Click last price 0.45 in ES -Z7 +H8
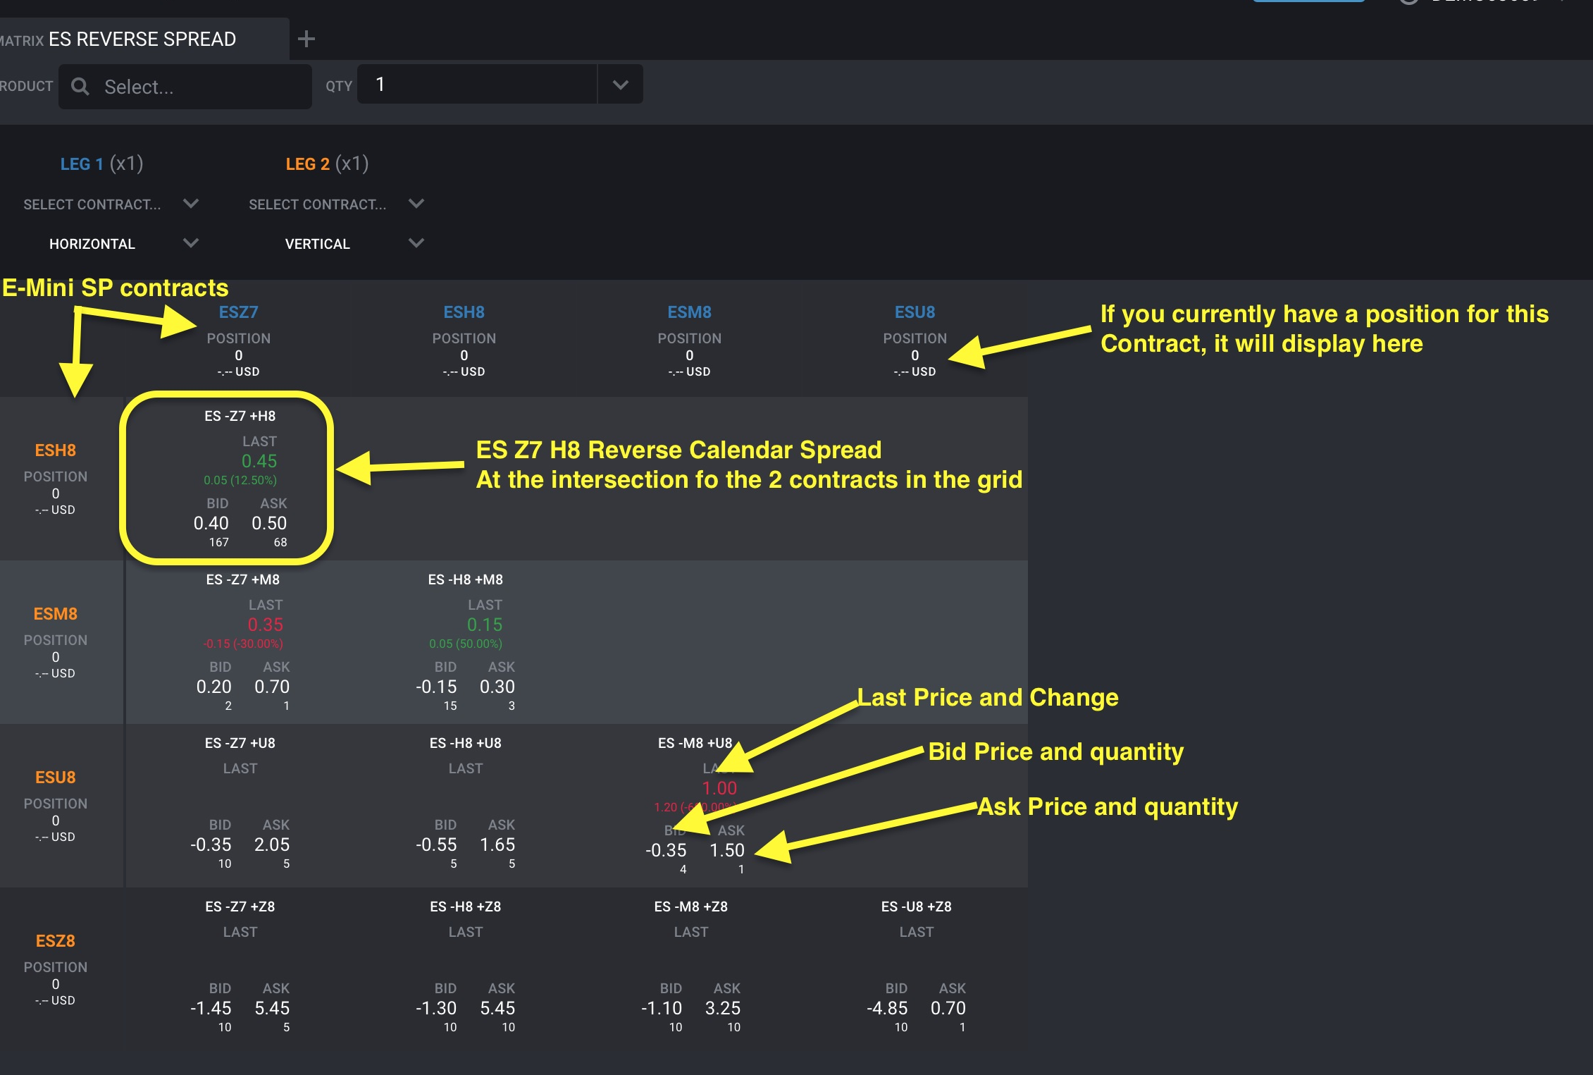The height and width of the screenshot is (1075, 1593). click(259, 461)
